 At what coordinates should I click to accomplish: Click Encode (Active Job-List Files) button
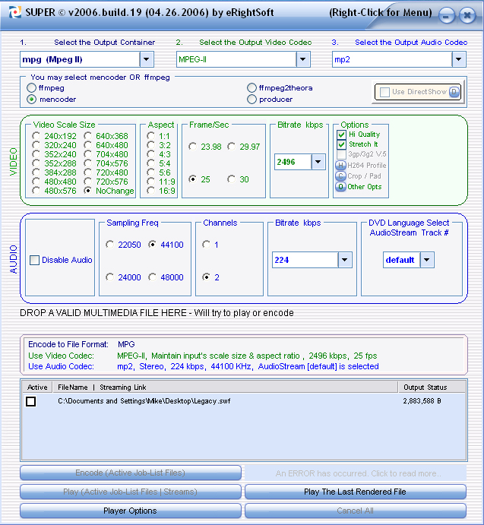tap(130, 473)
